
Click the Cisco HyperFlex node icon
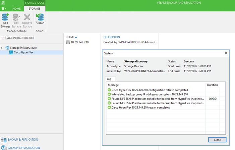point(11,52)
